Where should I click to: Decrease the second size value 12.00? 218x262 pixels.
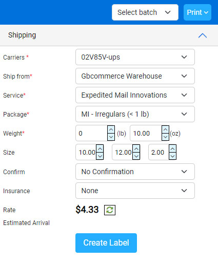click(136, 156)
